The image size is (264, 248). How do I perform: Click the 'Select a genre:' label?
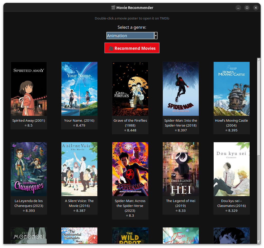tap(132, 27)
